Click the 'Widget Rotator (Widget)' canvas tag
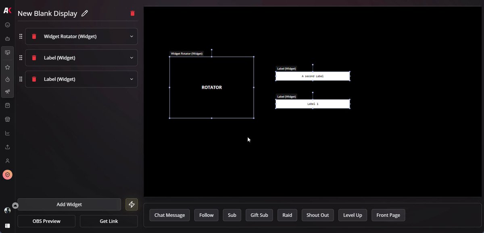Image resolution: width=484 pixels, height=233 pixels. point(187,54)
